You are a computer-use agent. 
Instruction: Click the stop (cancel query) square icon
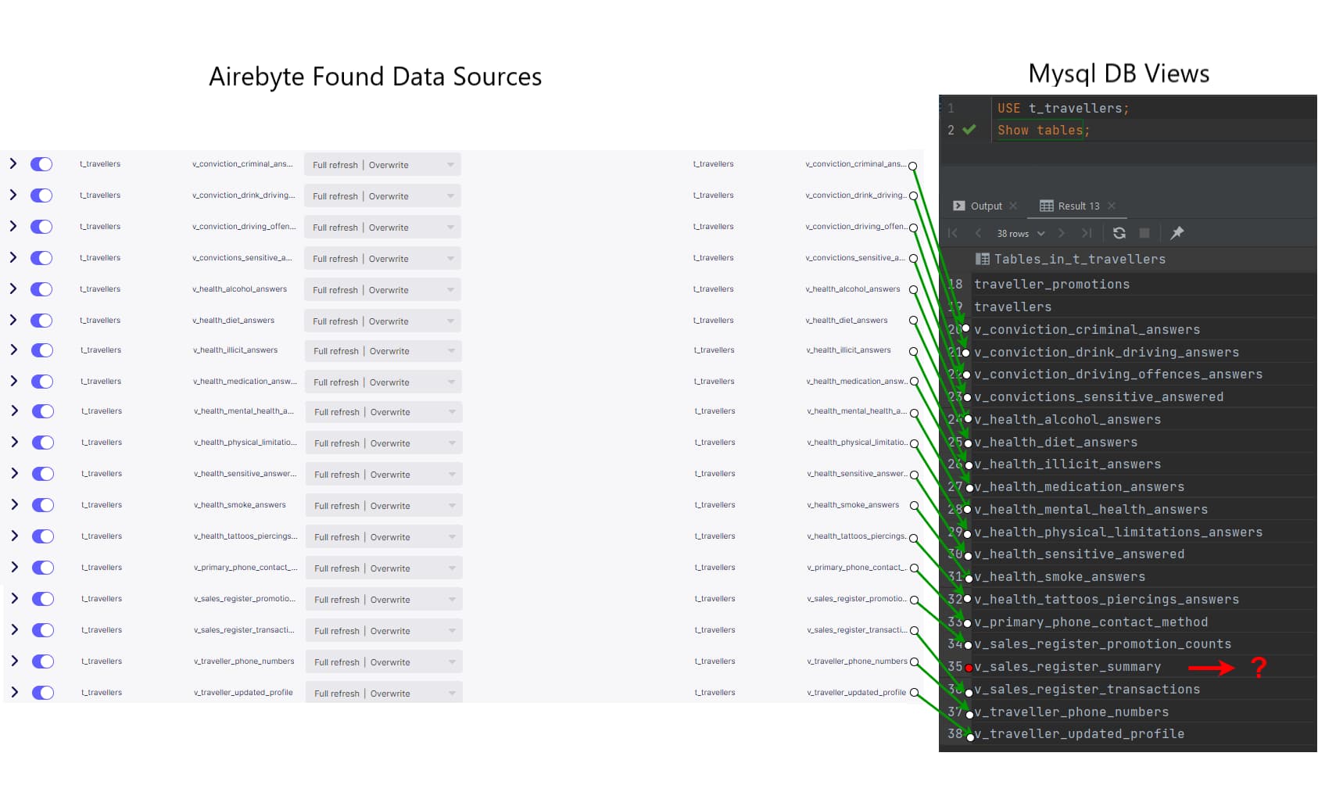pos(1144,233)
